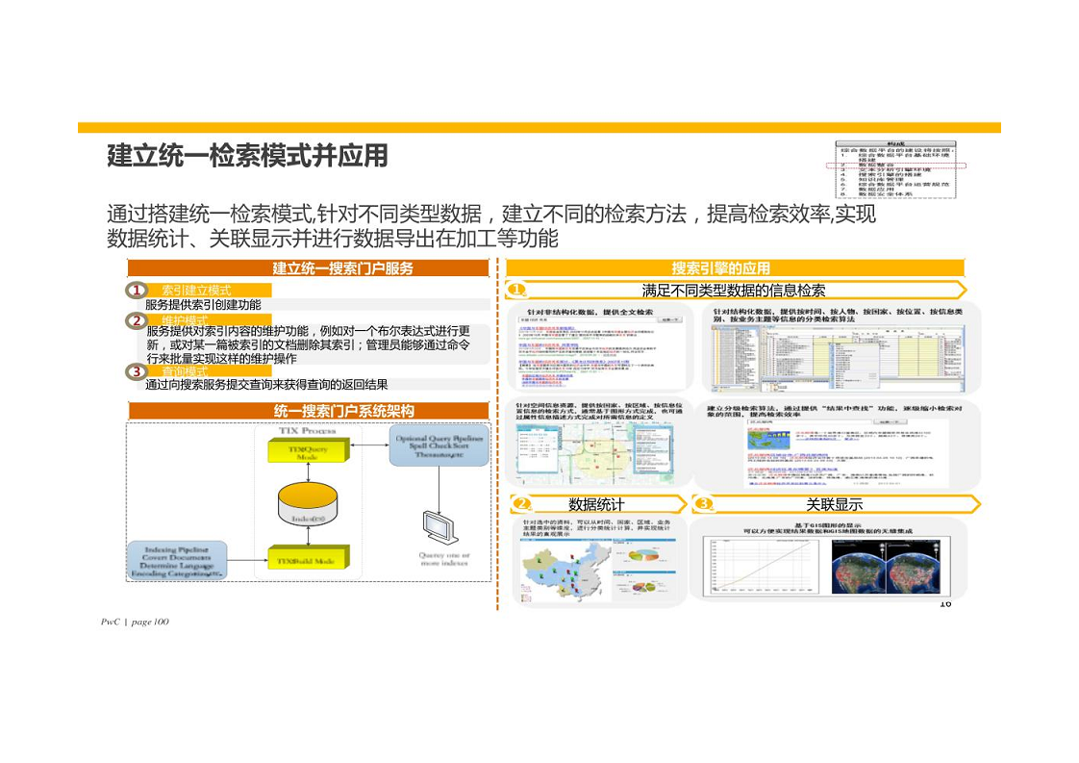Open the dual globe satellite image
The width and height of the screenshot is (1079, 763).
click(x=887, y=566)
